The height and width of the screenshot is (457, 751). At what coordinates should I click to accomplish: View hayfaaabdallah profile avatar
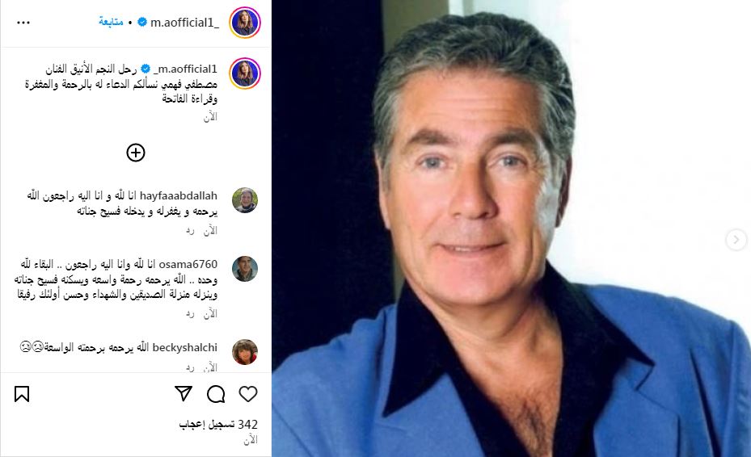(245, 200)
